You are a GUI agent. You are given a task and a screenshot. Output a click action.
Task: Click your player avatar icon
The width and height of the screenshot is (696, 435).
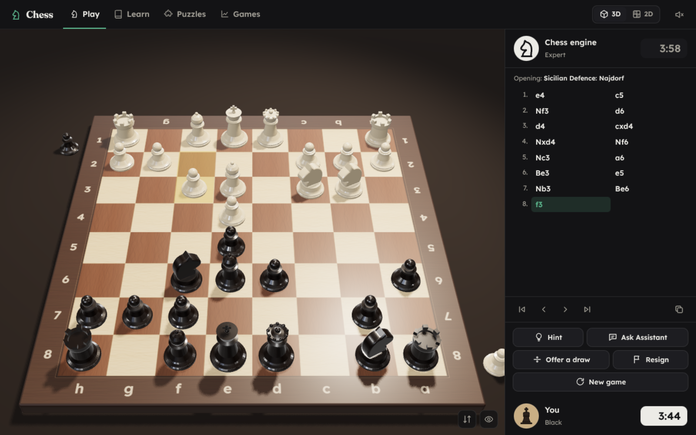tap(526, 416)
